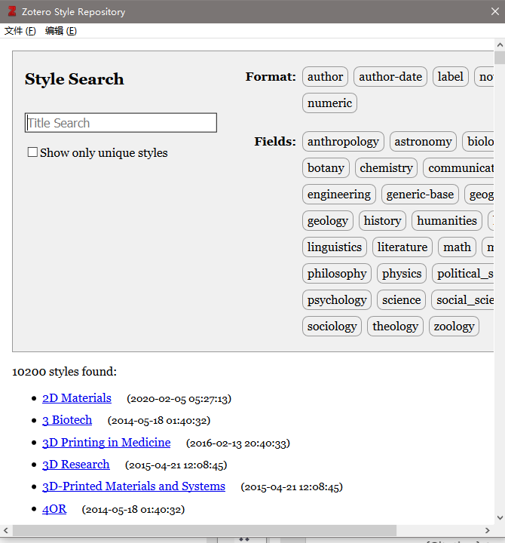Image resolution: width=505 pixels, height=543 pixels.
Task: Open the 2D Materials style link
Action: tap(77, 398)
